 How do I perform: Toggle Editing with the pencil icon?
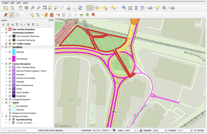point(12,15)
